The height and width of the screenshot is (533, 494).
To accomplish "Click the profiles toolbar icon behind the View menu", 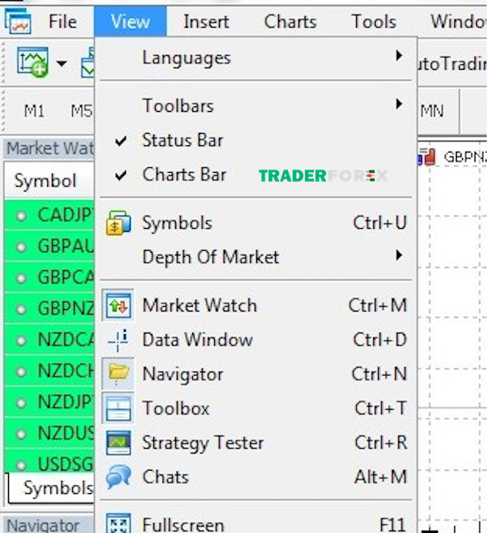I will coord(88,63).
